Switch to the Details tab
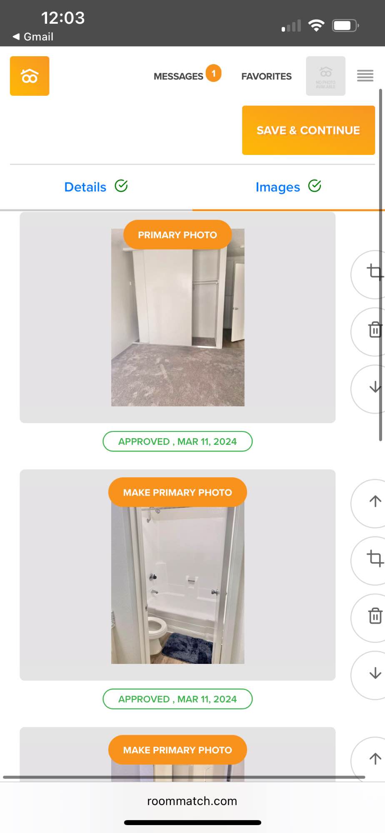The width and height of the screenshot is (385, 833). click(96, 187)
